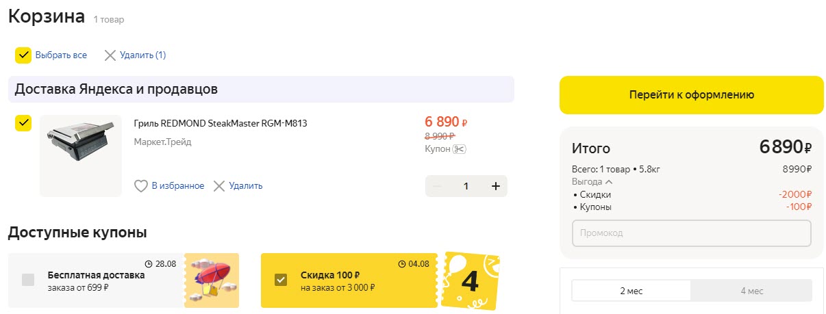Click the heart icon to add to favorites
This screenshot has width=826, height=314.
tap(140, 186)
